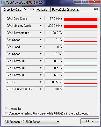Minimize the GPU-Z window

(78, 2)
